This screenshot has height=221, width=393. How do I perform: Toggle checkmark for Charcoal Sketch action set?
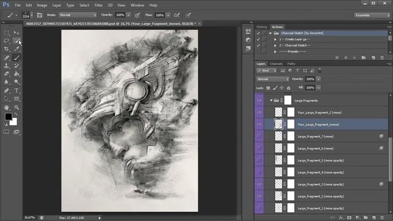[258, 33]
